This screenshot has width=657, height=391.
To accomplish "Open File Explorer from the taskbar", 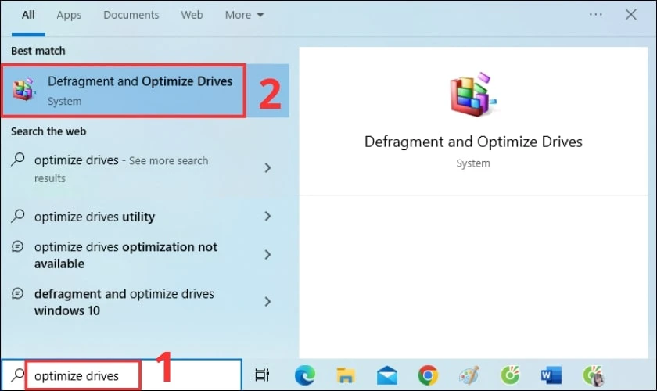I will point(346,375).
